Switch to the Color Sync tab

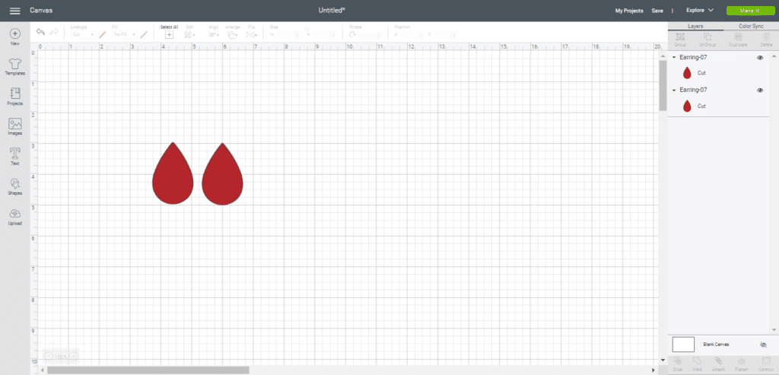(750, 26)
